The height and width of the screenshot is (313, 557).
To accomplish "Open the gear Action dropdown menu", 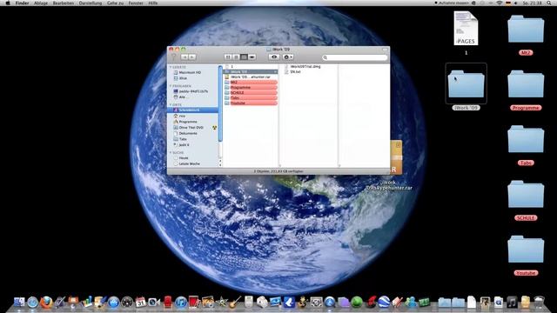I will click(x=288, y=57).
